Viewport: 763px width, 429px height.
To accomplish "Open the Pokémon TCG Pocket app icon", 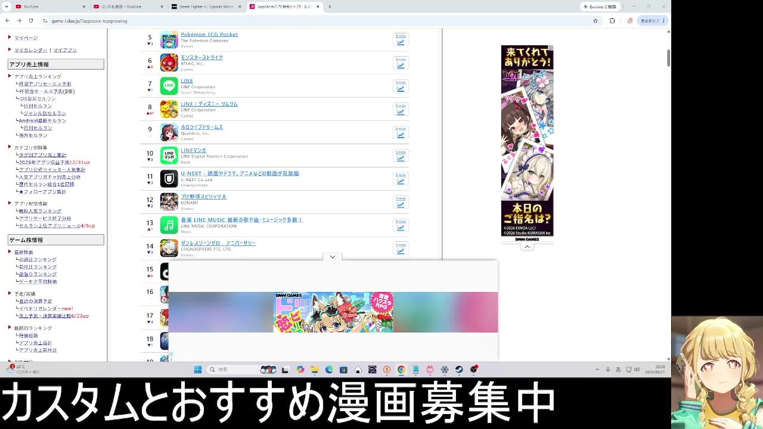I will 169,39.
